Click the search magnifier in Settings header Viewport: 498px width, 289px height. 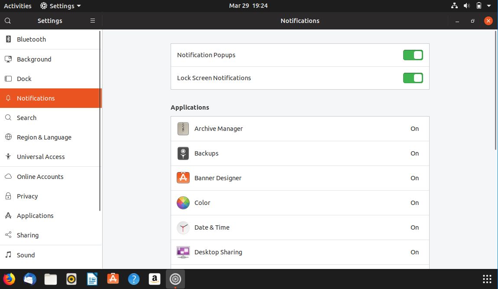[7, 20]
